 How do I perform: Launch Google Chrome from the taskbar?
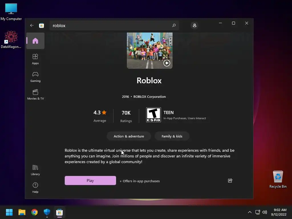tap(35, 212)
